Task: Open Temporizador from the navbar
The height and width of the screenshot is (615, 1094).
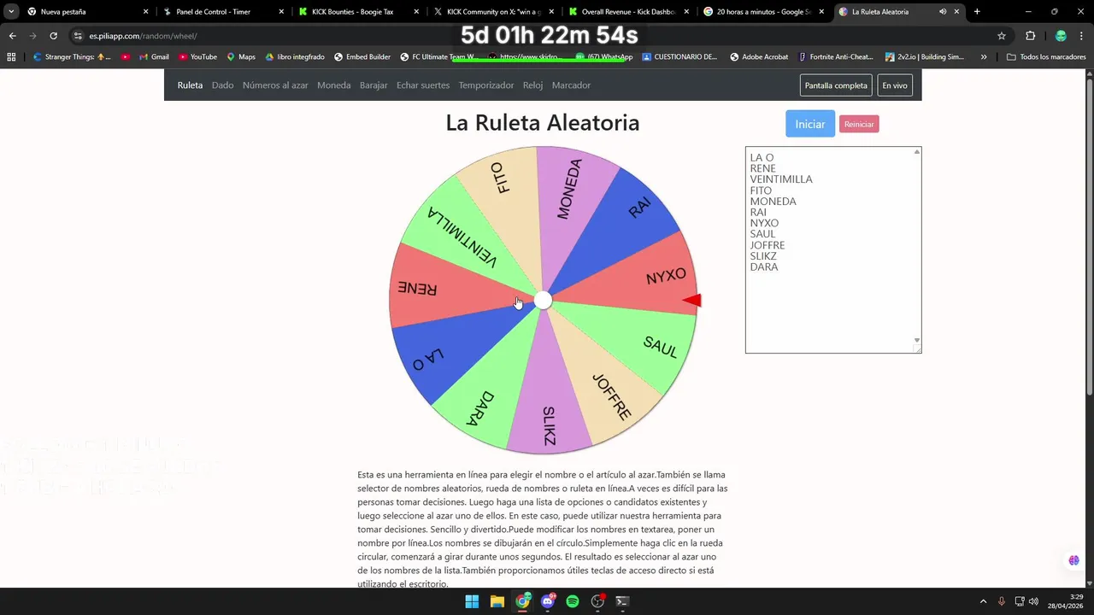Action: [486, 85]
